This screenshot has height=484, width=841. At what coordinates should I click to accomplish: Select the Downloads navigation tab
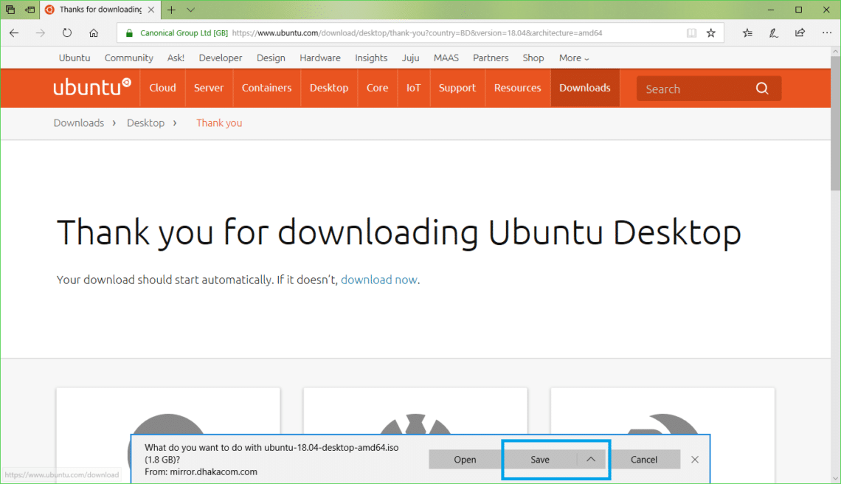click(x=584, y=88)
